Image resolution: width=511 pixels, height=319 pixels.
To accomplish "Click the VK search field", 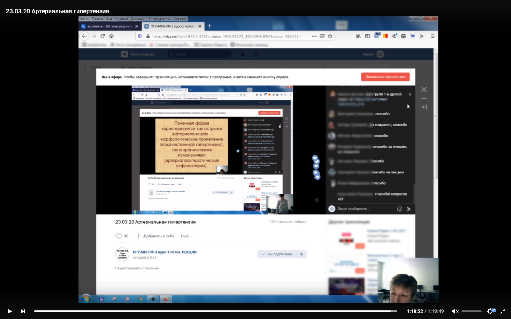I will tap(200, 54).
